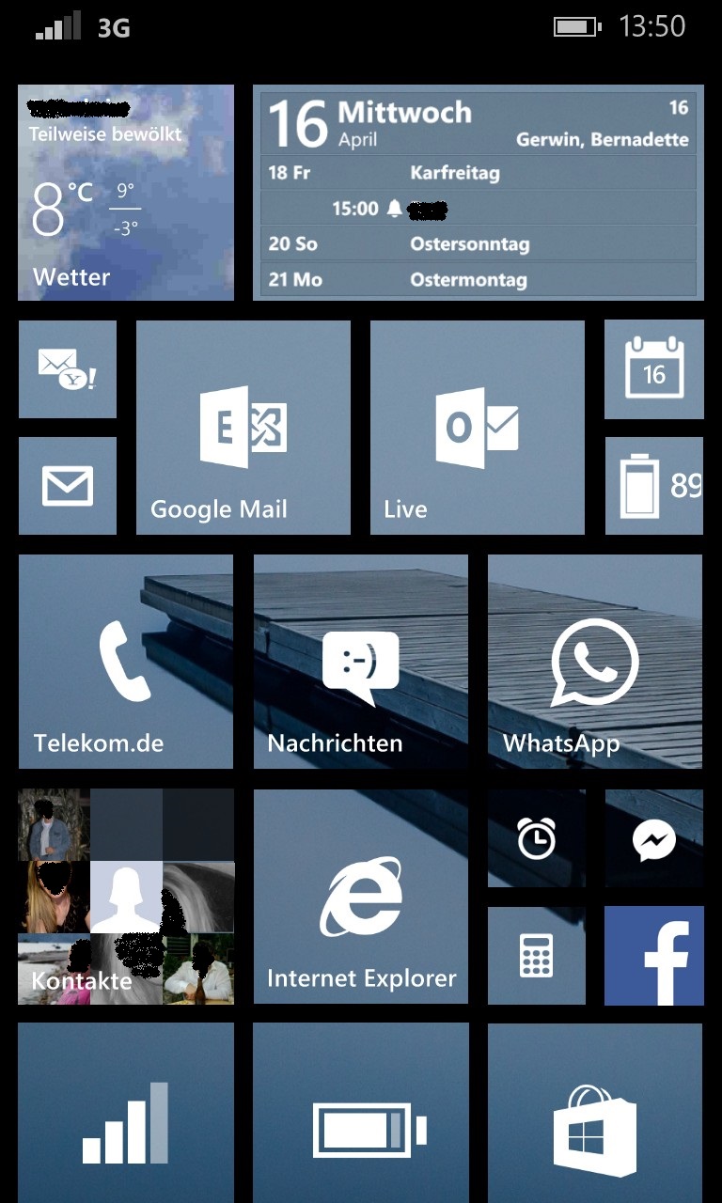This screenshot has width=722, height=1203.
Task: Open the Yahoo Mail tile
Action: pos(68,369)
